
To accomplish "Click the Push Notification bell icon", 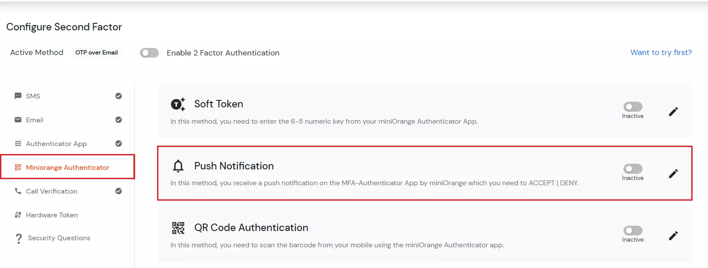I will (178, 166).
